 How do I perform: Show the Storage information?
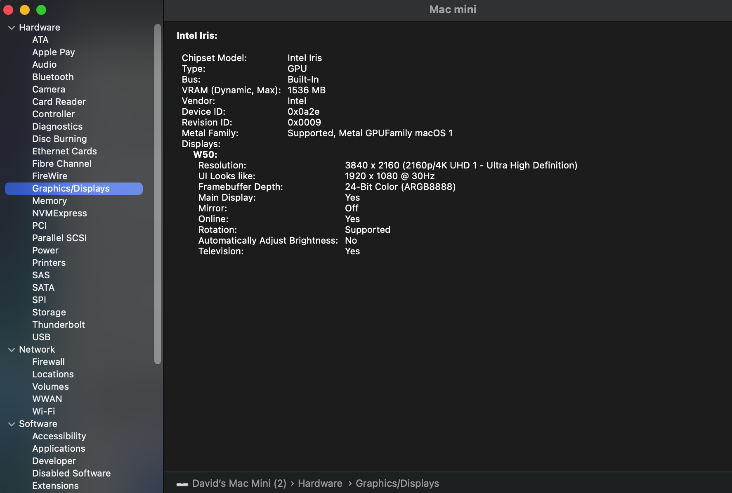pyautogui.click(x=49, y=313)
